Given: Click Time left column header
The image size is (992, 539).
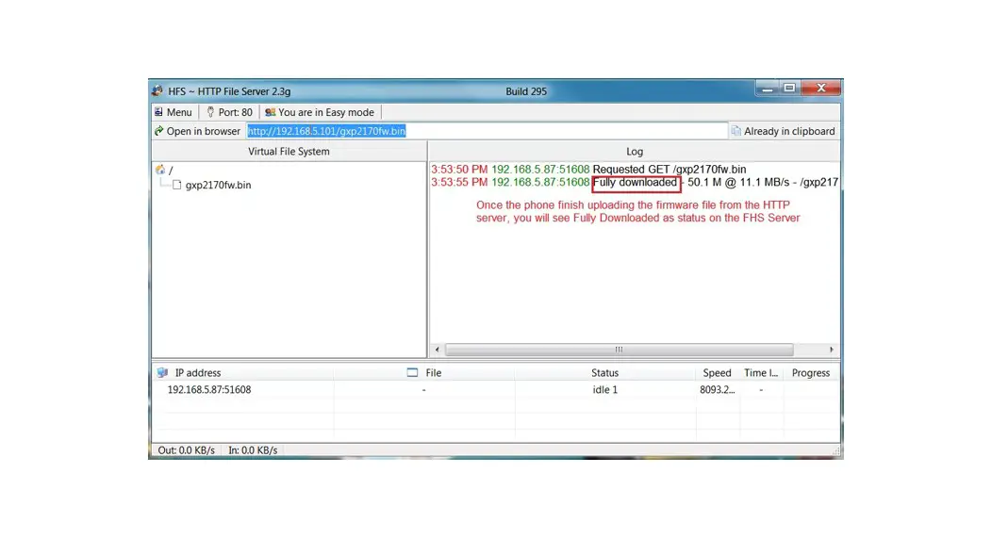Looking at the screenshot, I should (761, 373).
